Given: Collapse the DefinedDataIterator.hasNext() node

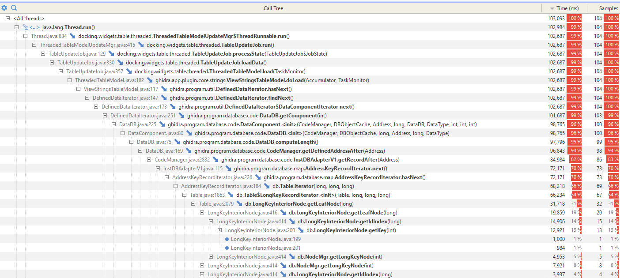Looking at the screenshot, I should tap(79, 89).
